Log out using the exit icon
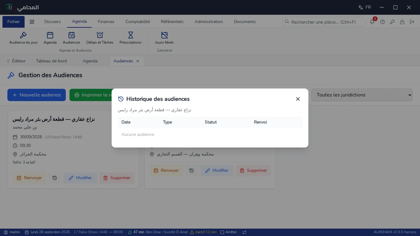420x236 pixels. coord(412,22)
